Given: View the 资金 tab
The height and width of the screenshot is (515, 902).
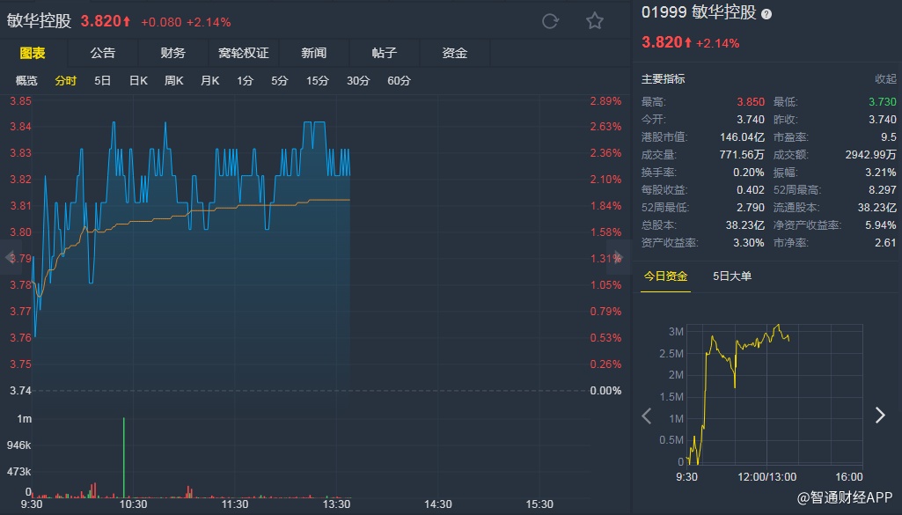Looking at the screenshot, I should pyautogui.click(x=455, y=53).
